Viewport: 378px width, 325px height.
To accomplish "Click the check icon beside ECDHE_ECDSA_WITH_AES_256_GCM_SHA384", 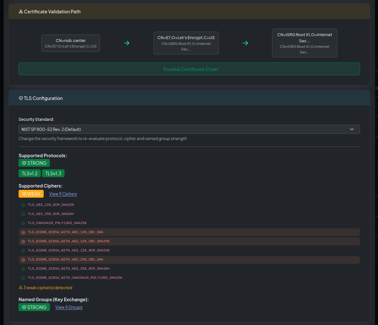I will pyautogui.click(x=23, y=269).
